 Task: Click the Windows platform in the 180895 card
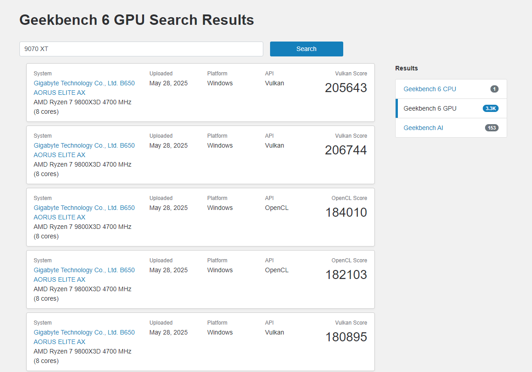click(x=220, y=333)
